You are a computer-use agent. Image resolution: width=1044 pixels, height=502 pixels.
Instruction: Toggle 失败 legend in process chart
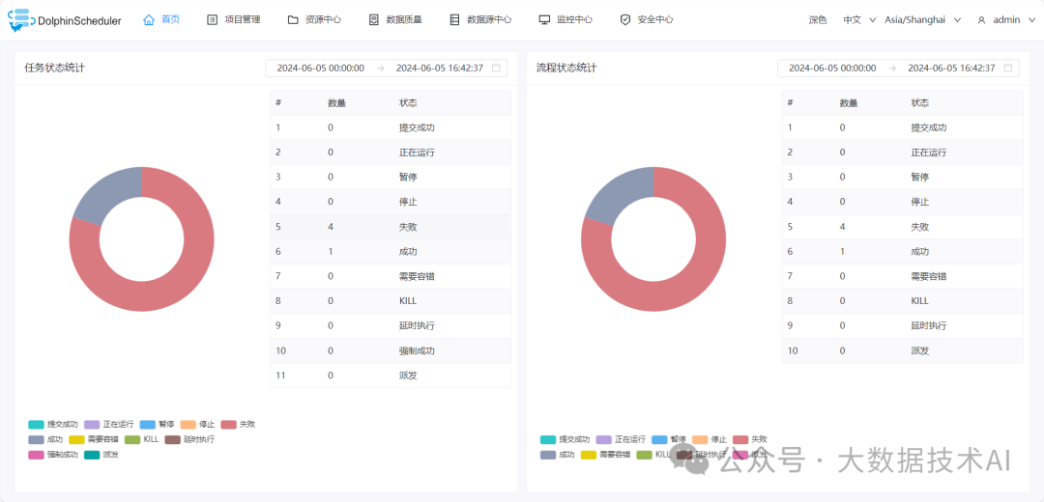[750, 439]
